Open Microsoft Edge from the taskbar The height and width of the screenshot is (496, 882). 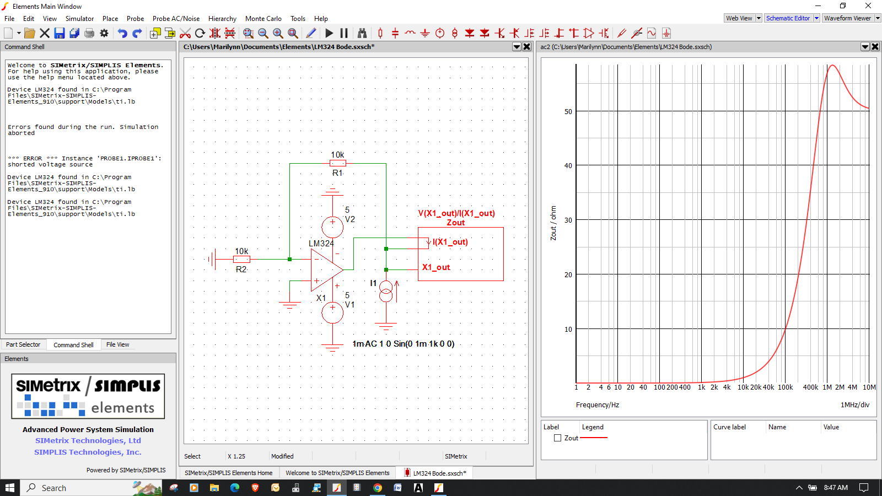pyautogui.click(x=235, y=488)
